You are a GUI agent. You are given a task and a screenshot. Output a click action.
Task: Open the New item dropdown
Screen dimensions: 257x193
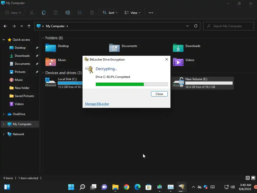click(x=13, y=13)
